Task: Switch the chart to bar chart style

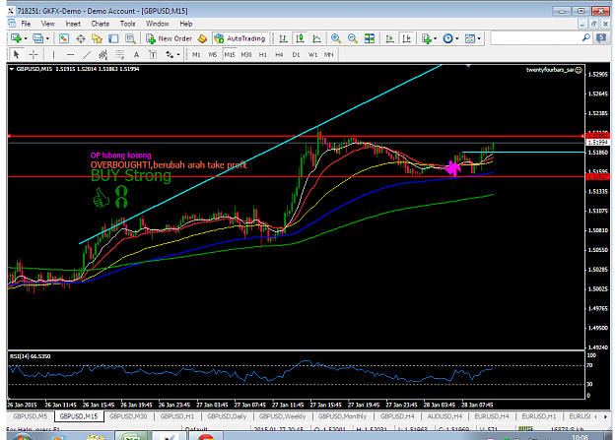Action: (x=283, y=38)
